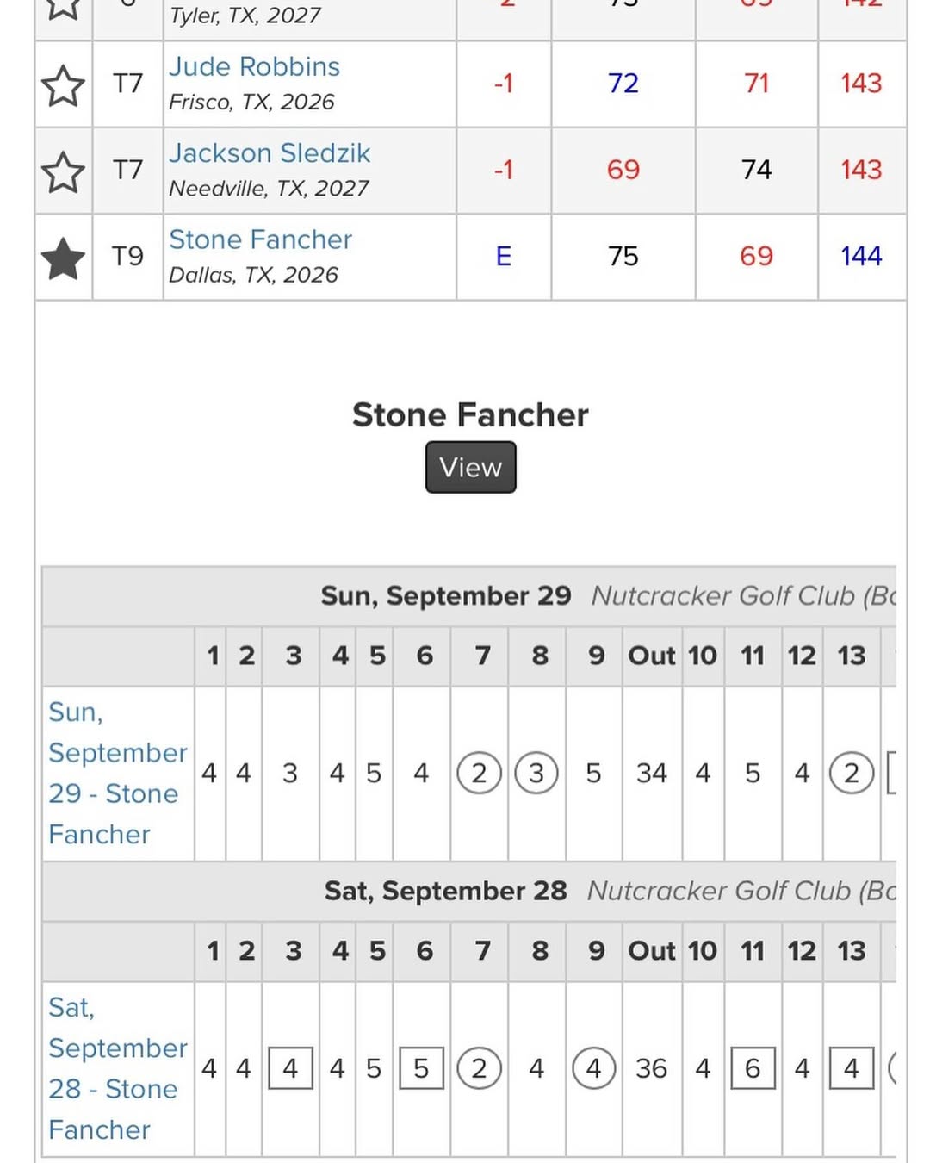Open Jude Robbins player profile
This screenshot has height=1163, width=930.
click(254, 67)
